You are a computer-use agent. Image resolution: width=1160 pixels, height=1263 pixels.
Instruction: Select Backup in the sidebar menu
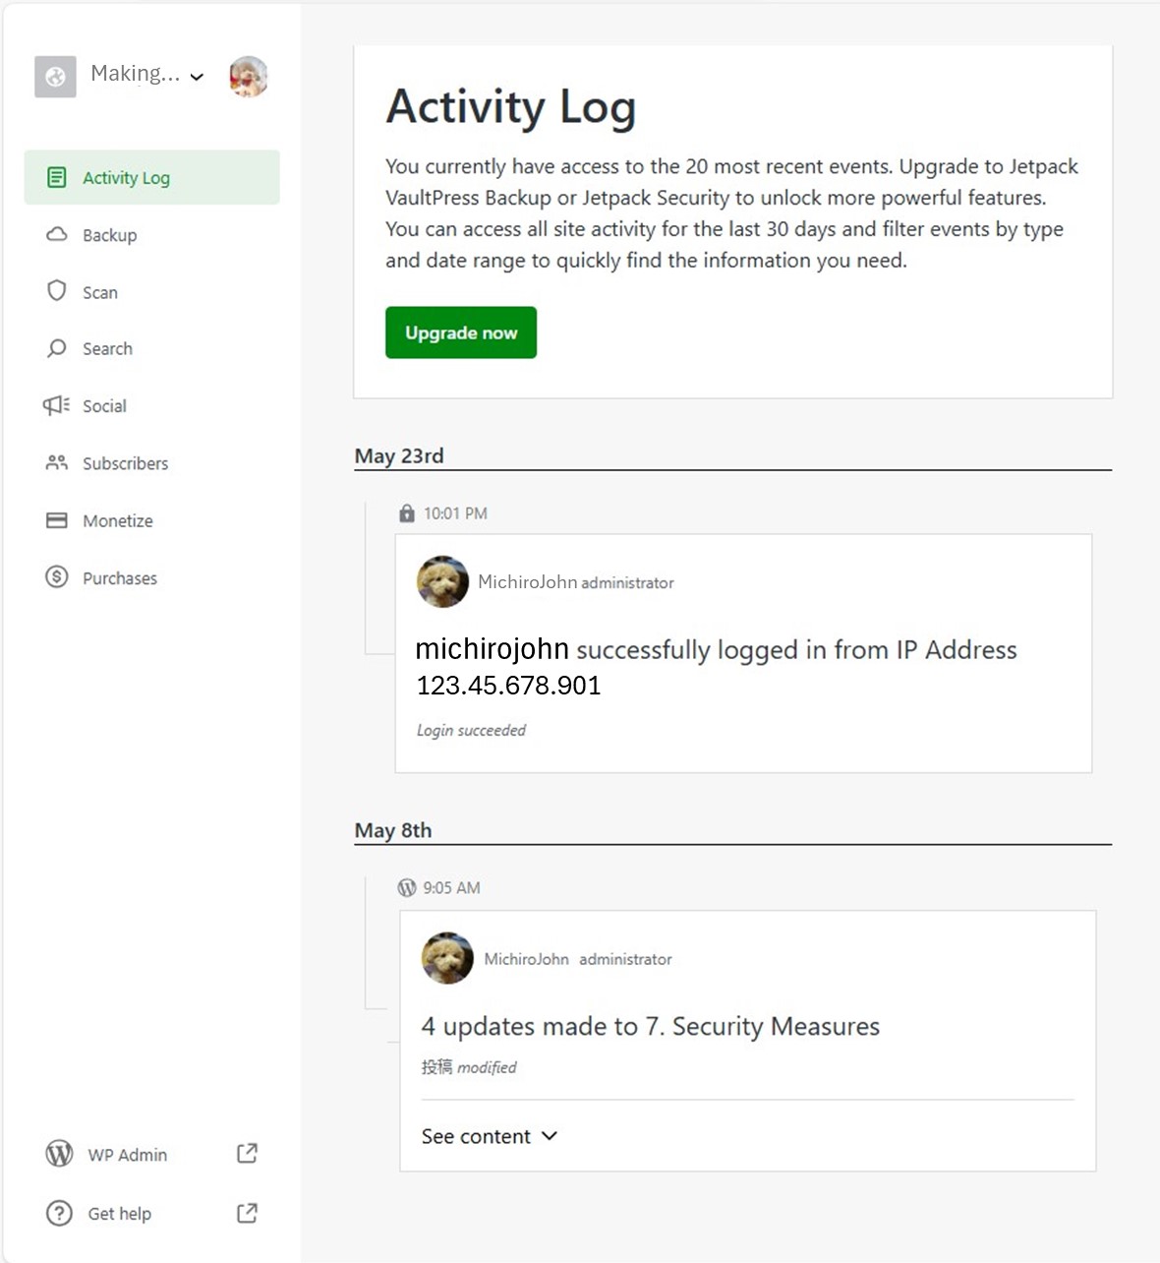coord(110,235)
